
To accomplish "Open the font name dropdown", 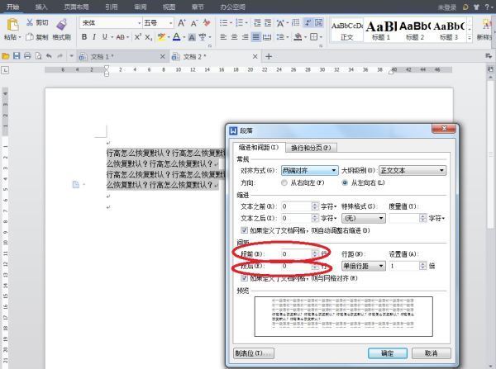I will [140, 23].
